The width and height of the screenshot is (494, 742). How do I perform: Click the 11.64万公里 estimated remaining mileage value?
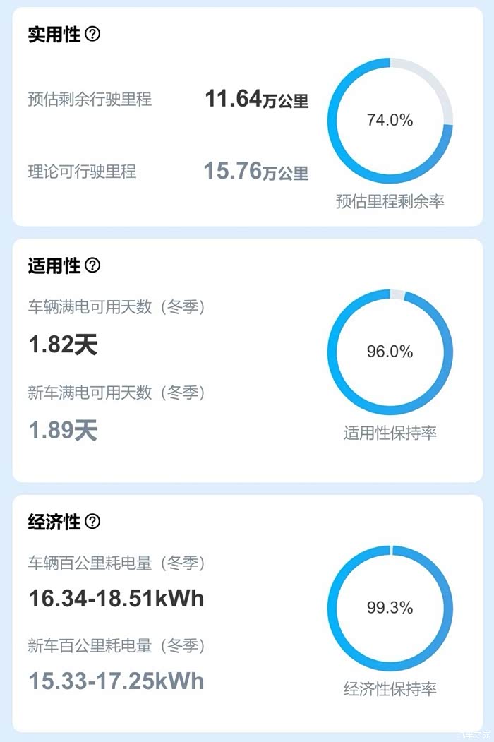tap(257, 100)
